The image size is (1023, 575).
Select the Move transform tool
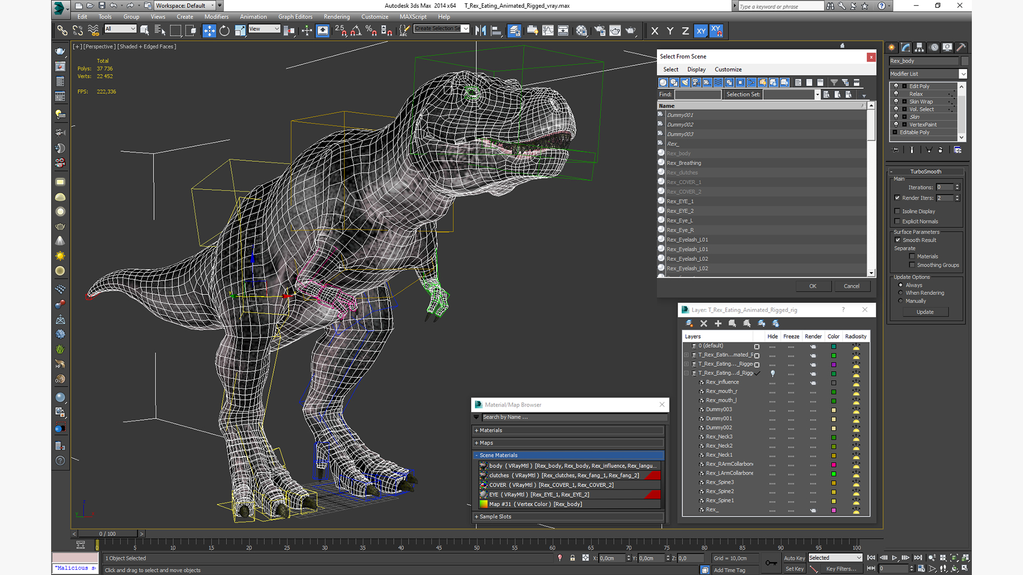209,31
